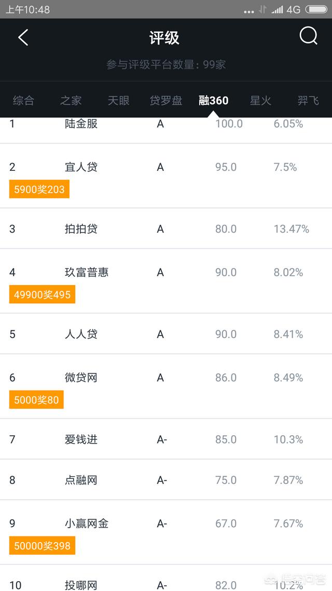This screenshot has width=332, height=591.
Task: Open the 点融网 listing
Action: pyautogui.click(x=166, y=480)
